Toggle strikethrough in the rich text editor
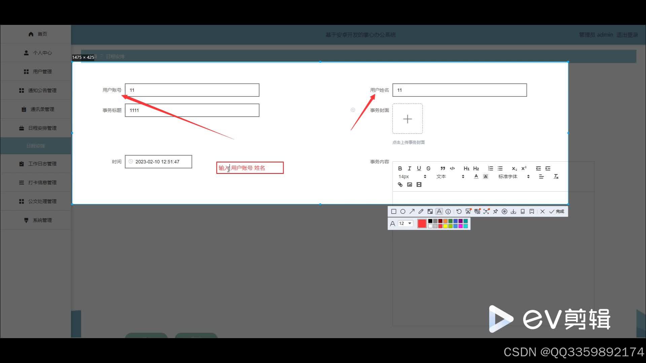The width and height of the screenshot is (646, 363). 428,168
